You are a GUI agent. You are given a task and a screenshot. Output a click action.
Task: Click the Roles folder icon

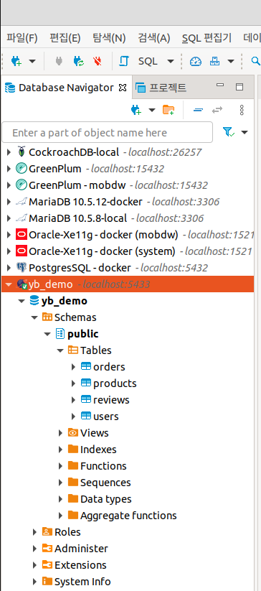[x=47, y=532]
